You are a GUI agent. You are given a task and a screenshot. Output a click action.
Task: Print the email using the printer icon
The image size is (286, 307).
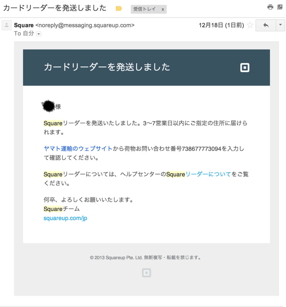270,7
